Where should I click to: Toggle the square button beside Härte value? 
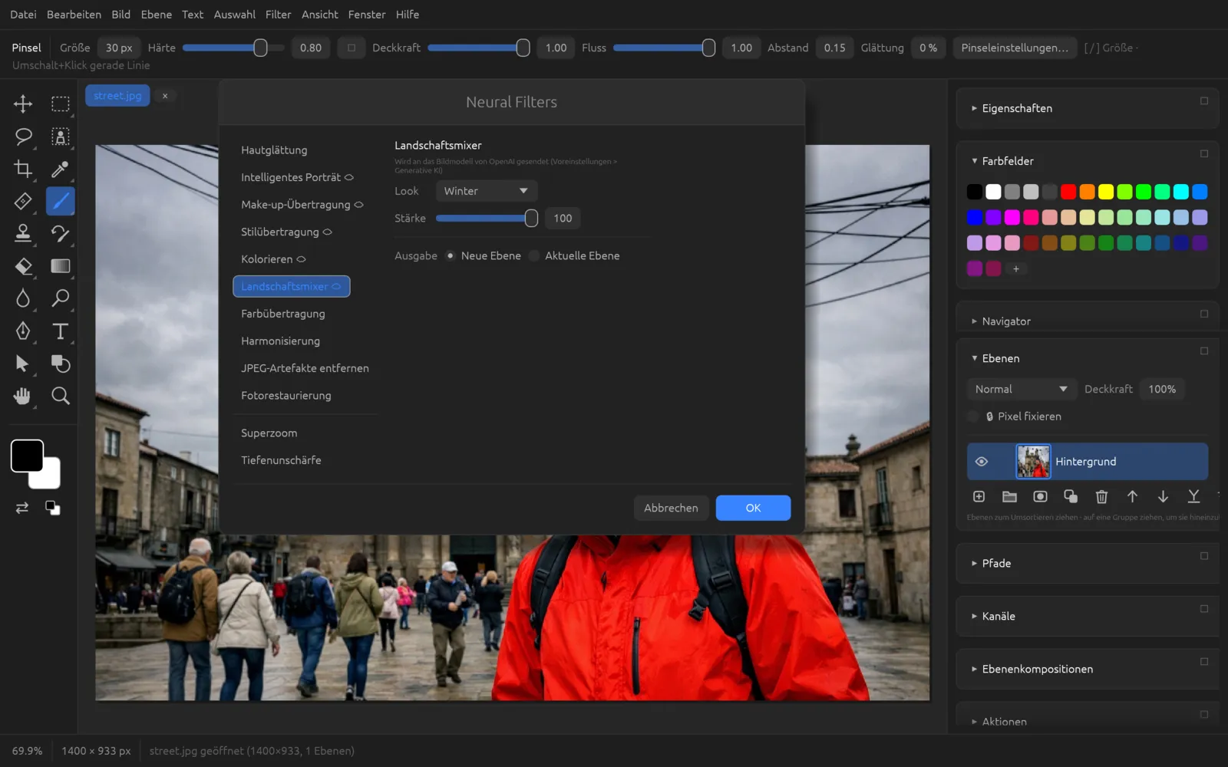[352, 48]
